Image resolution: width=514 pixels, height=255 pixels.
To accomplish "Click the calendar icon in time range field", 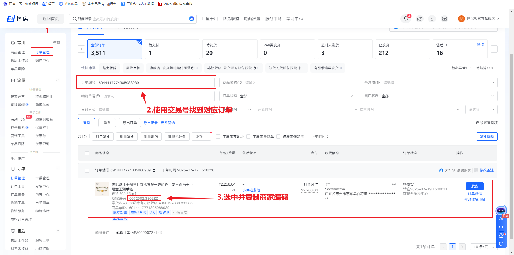I will [x=458, y=110].
